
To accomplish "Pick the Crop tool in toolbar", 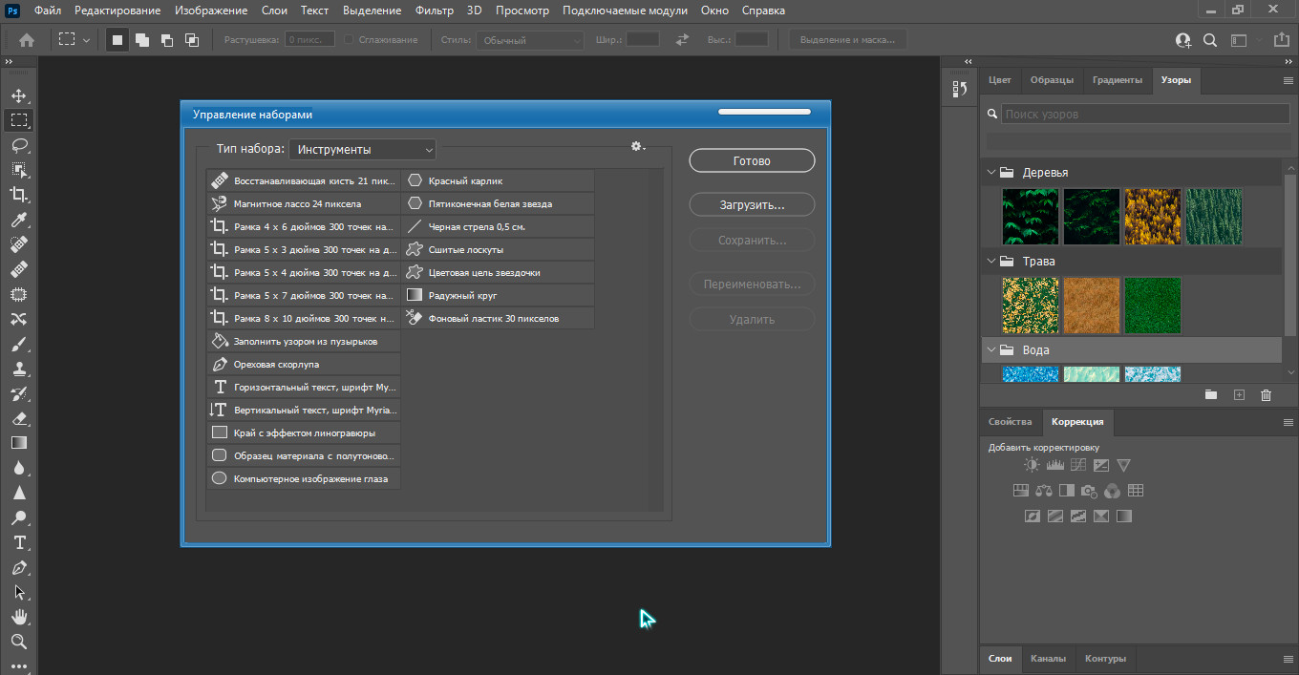I will click(19, 195).
